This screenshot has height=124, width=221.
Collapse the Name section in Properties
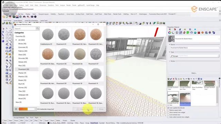coord(170,44)
